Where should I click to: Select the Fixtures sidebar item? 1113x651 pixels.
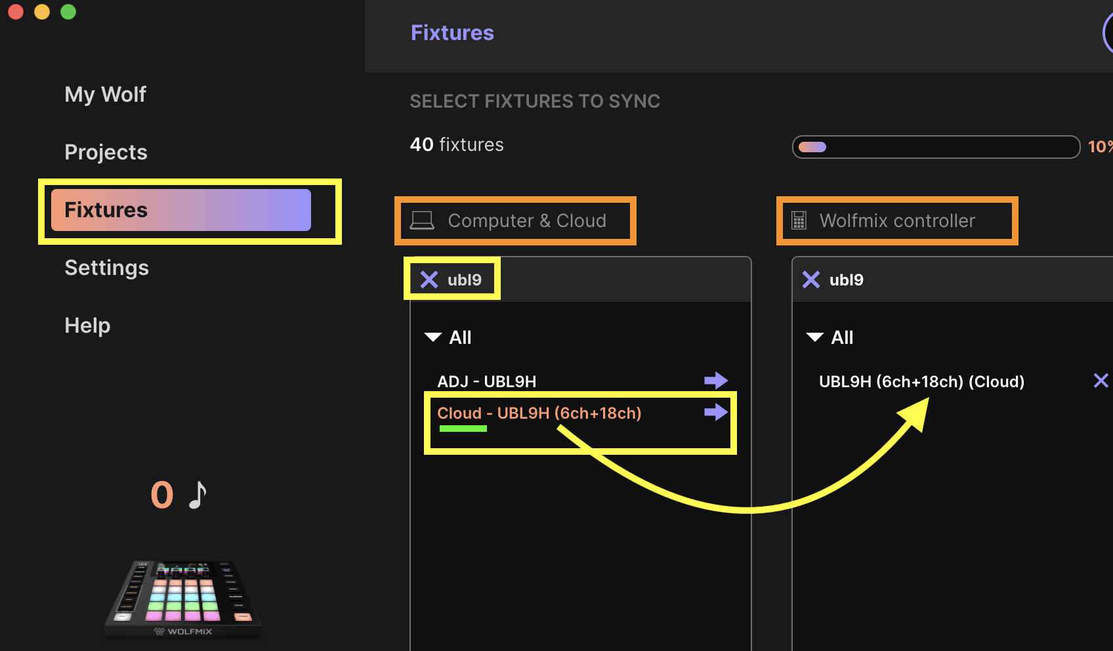181,210
